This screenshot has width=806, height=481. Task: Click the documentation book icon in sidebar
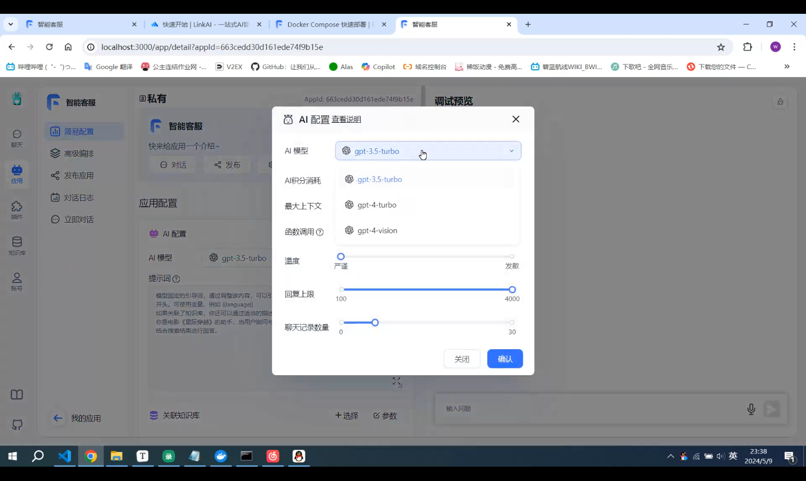click(17, 394)
